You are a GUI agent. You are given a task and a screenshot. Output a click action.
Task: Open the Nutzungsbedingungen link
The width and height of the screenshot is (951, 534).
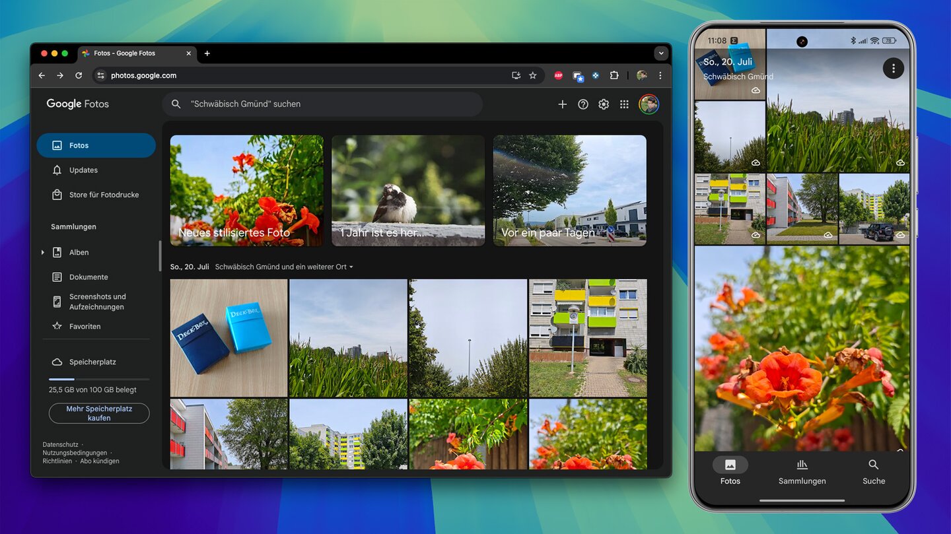point(75,453)
